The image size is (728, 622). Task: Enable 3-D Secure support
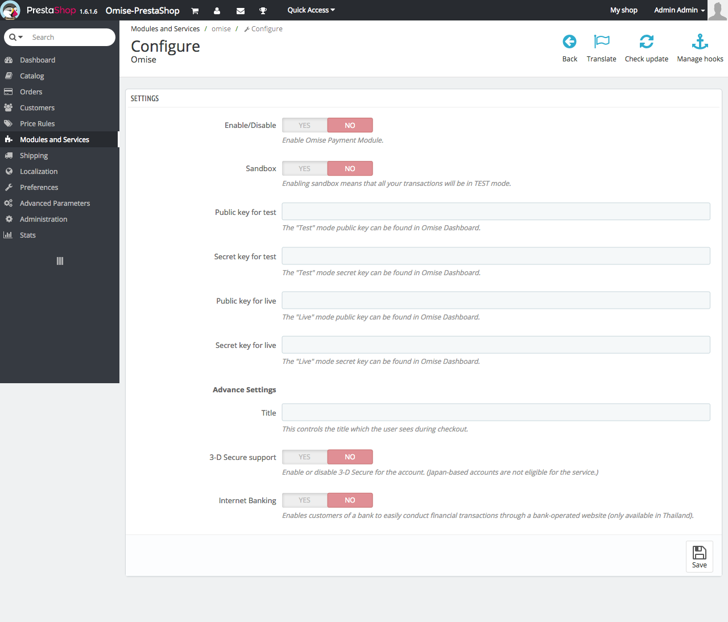[304, 457]
